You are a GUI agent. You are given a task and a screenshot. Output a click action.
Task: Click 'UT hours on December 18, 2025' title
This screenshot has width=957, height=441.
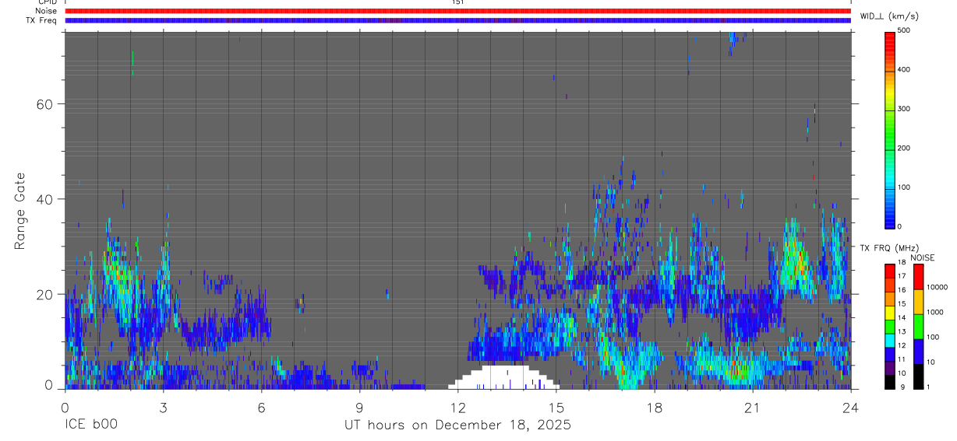click(x=458, y=425)
